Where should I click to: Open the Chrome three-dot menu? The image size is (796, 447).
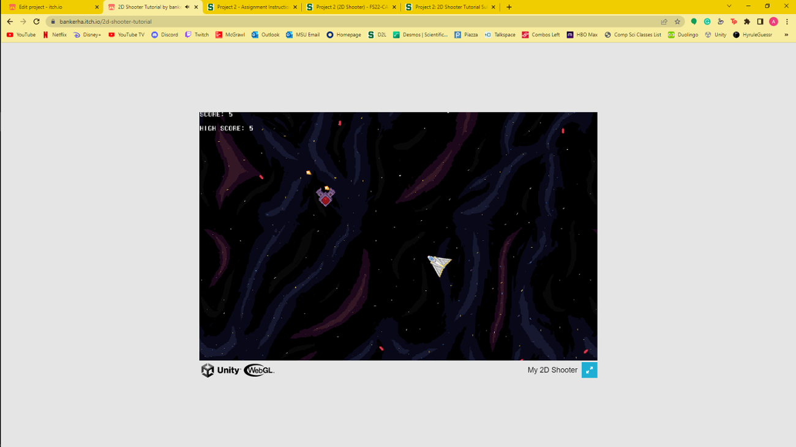(x=788, y=20)
